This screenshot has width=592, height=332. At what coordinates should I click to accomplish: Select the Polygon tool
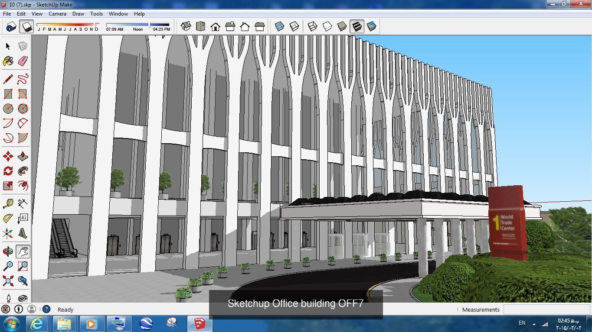(23, 109)
